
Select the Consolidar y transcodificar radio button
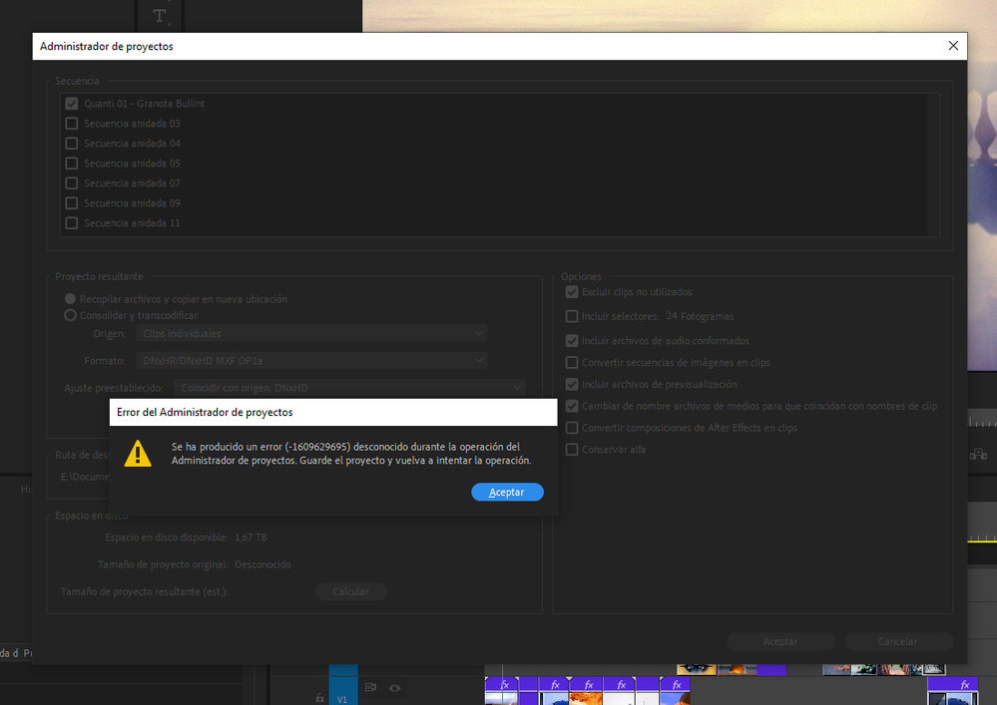tap(70, 314)
